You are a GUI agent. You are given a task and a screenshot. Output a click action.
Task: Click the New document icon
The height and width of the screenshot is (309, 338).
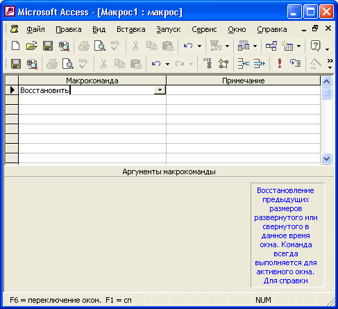click(15, 46)
